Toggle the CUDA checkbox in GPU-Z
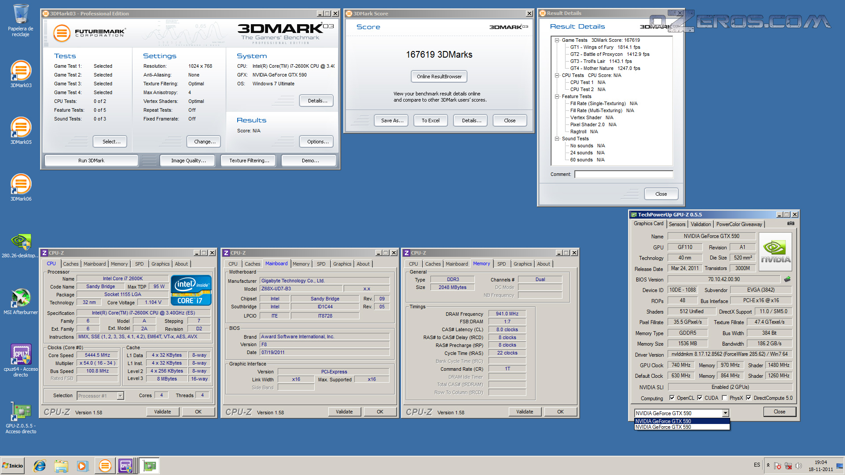Image resolution: width=845 pixels, height=475 pixels. click(x=700, y=398)
